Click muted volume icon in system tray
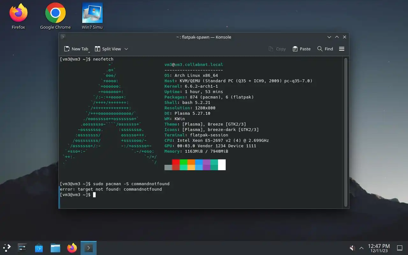This screenshot has height=255, width=408. (352, 248)
